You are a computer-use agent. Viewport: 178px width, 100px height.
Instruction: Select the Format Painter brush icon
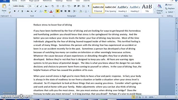pyautogui.click(x=9, y=12)
